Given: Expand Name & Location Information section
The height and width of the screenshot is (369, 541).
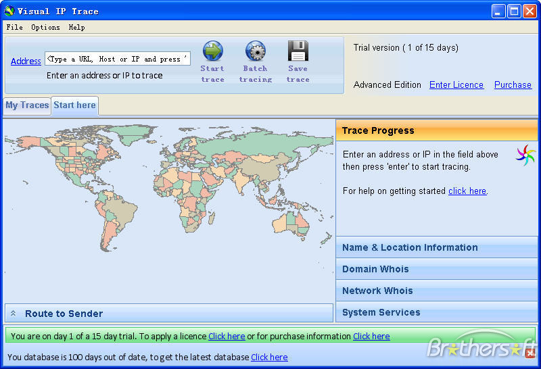Looking at the screenshot, I should click(x=436, y=247).
